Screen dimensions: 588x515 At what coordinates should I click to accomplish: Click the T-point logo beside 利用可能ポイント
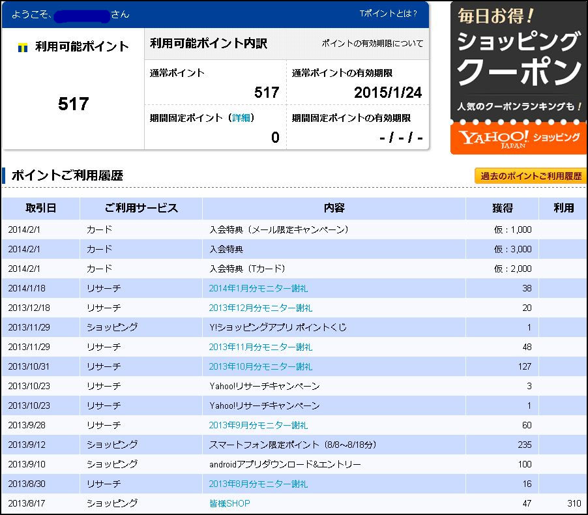(22, 47)
